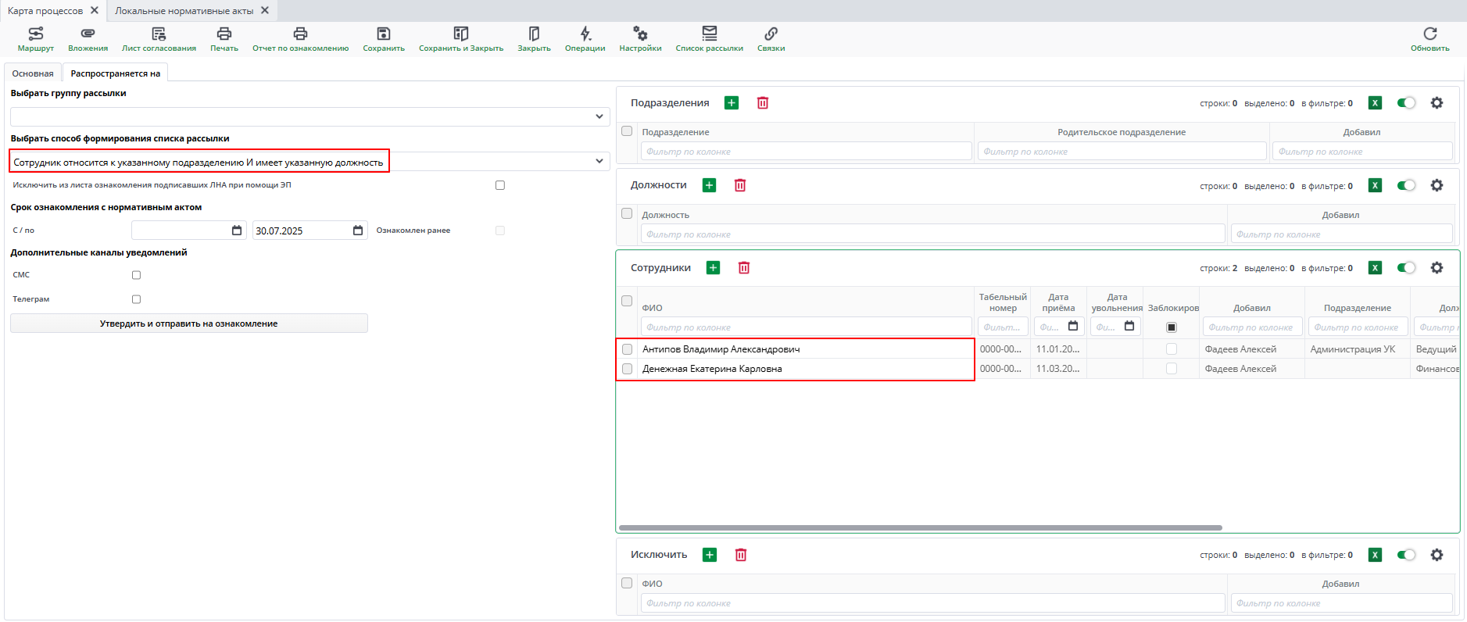Click the Подразделение column filter in Подразделения
Image resolution: width=1467 pixels, height=622 pixels.
point(807,152)
